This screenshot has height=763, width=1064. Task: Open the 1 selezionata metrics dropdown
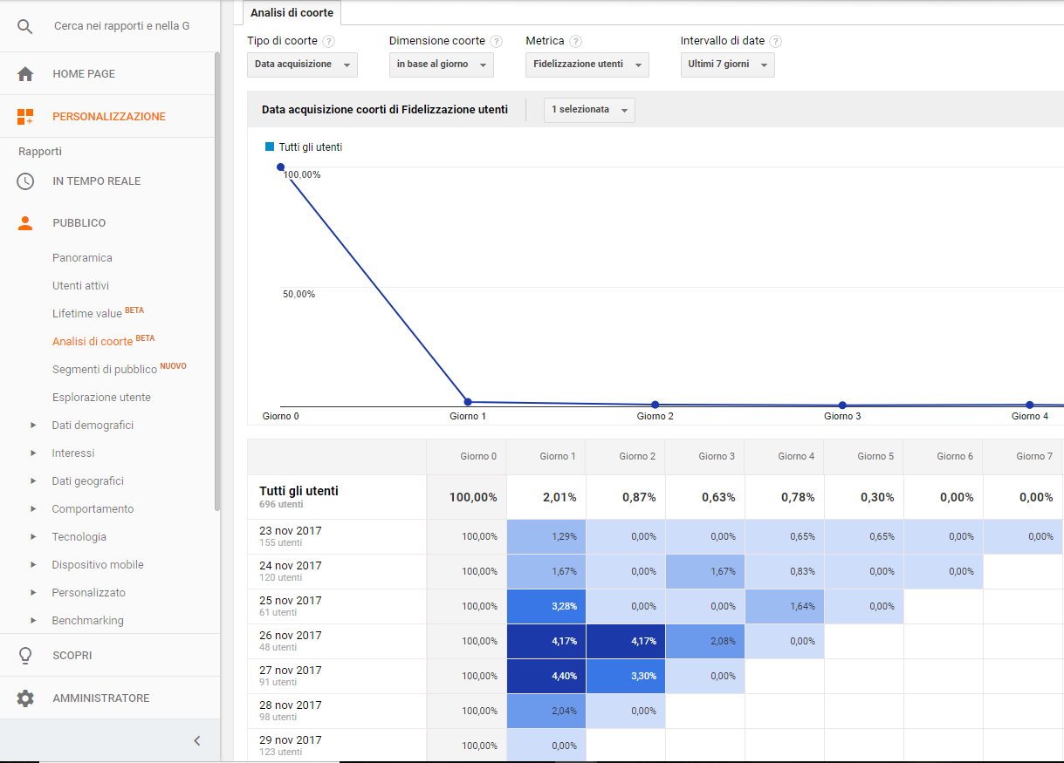tap(588, 110)
